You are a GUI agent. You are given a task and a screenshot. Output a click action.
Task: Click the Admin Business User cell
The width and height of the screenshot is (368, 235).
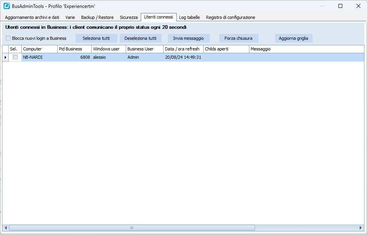point(145,57)
